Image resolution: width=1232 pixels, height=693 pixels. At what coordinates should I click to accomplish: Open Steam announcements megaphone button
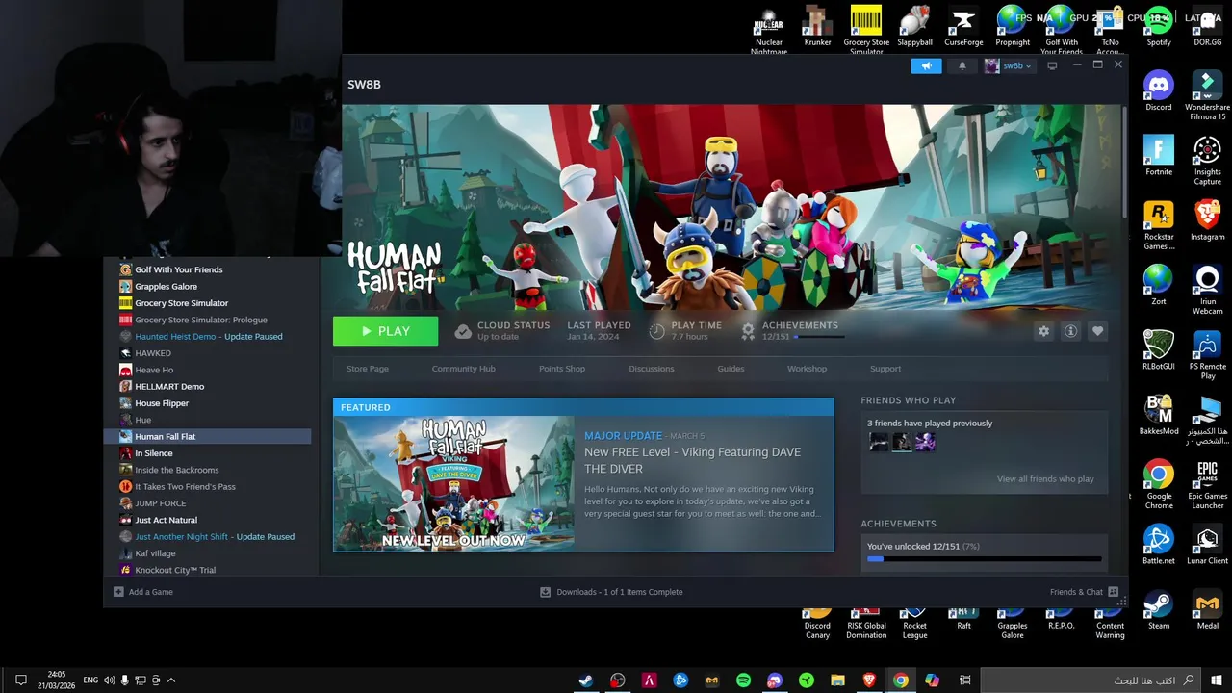[x=926, y=65]
